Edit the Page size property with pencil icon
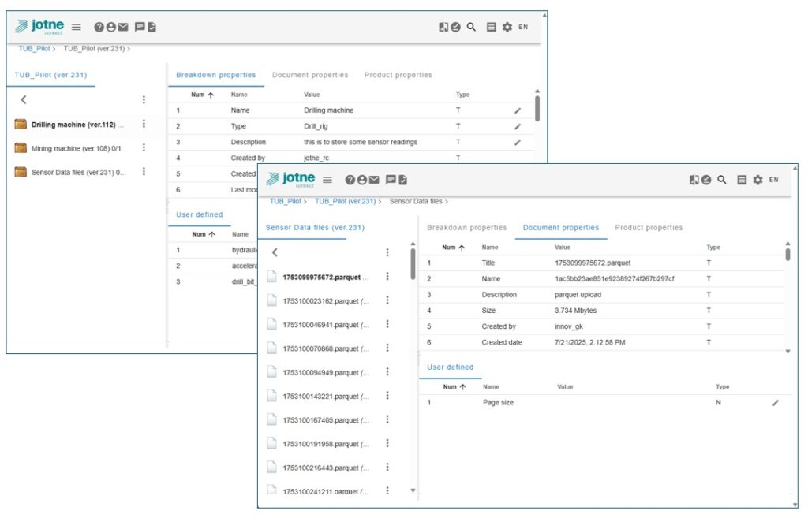The height and width of the screenshot is (518, 808). tap(775, 403)
